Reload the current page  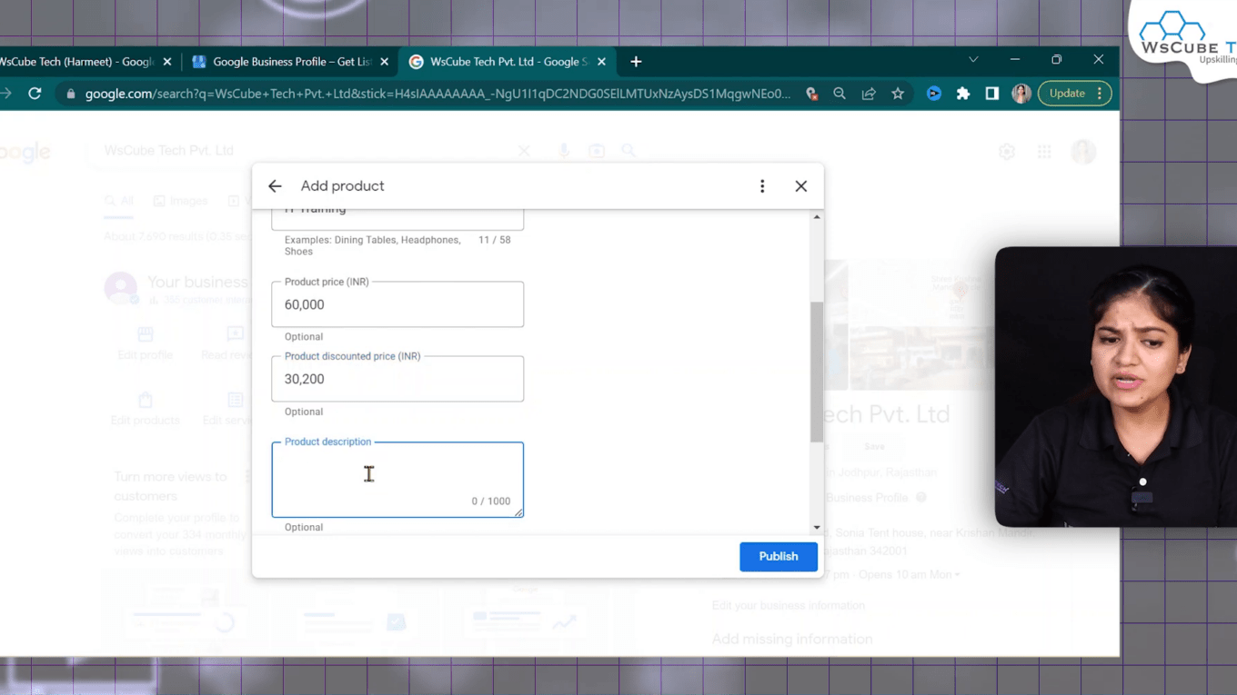35,94
